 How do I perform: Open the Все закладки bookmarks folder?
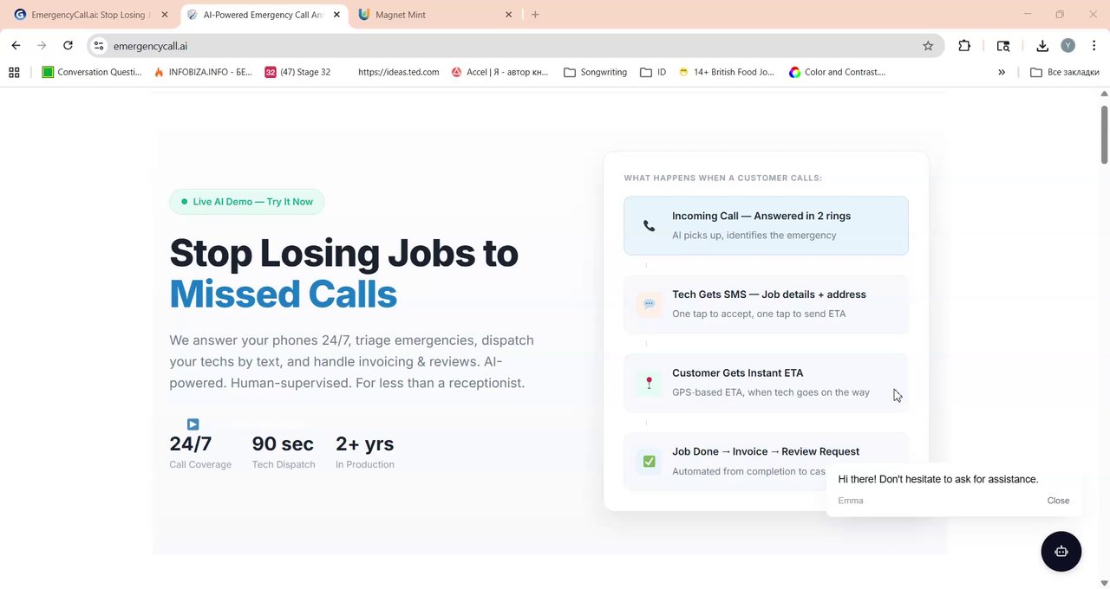coord(1064,73)
